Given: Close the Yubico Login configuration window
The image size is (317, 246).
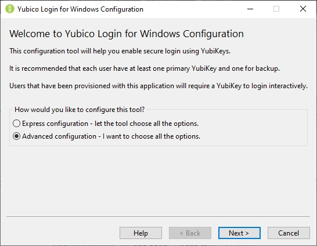Looking at the screenshot, I should (303, 9).
